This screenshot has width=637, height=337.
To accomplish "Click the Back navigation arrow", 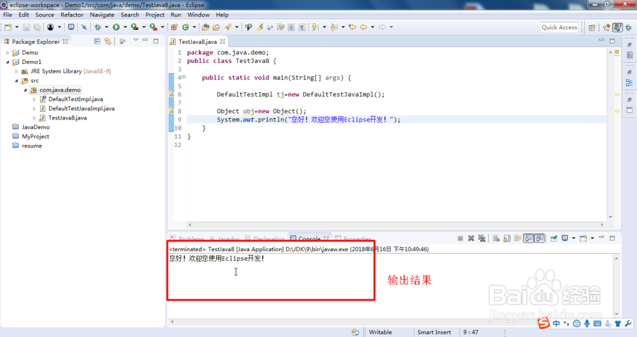I will click(364, 27).
